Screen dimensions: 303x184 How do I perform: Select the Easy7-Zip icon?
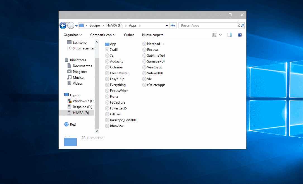click(107, 79)
